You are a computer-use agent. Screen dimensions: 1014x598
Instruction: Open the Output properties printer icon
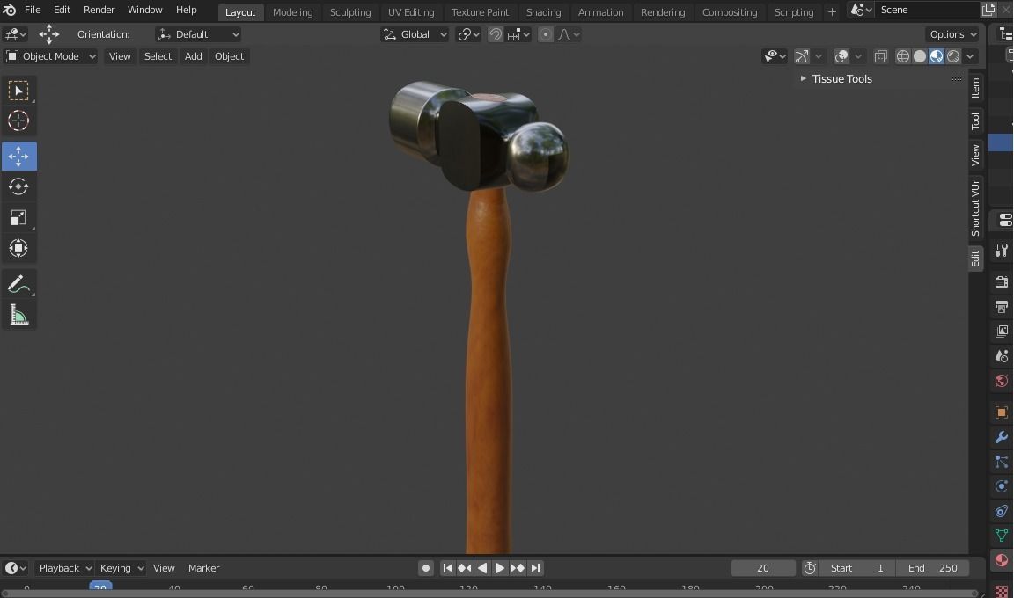coord(1002,306)
